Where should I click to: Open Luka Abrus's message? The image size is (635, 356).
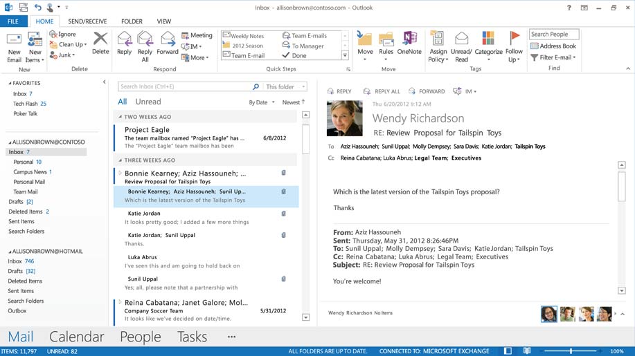click(x=206, y=261)
